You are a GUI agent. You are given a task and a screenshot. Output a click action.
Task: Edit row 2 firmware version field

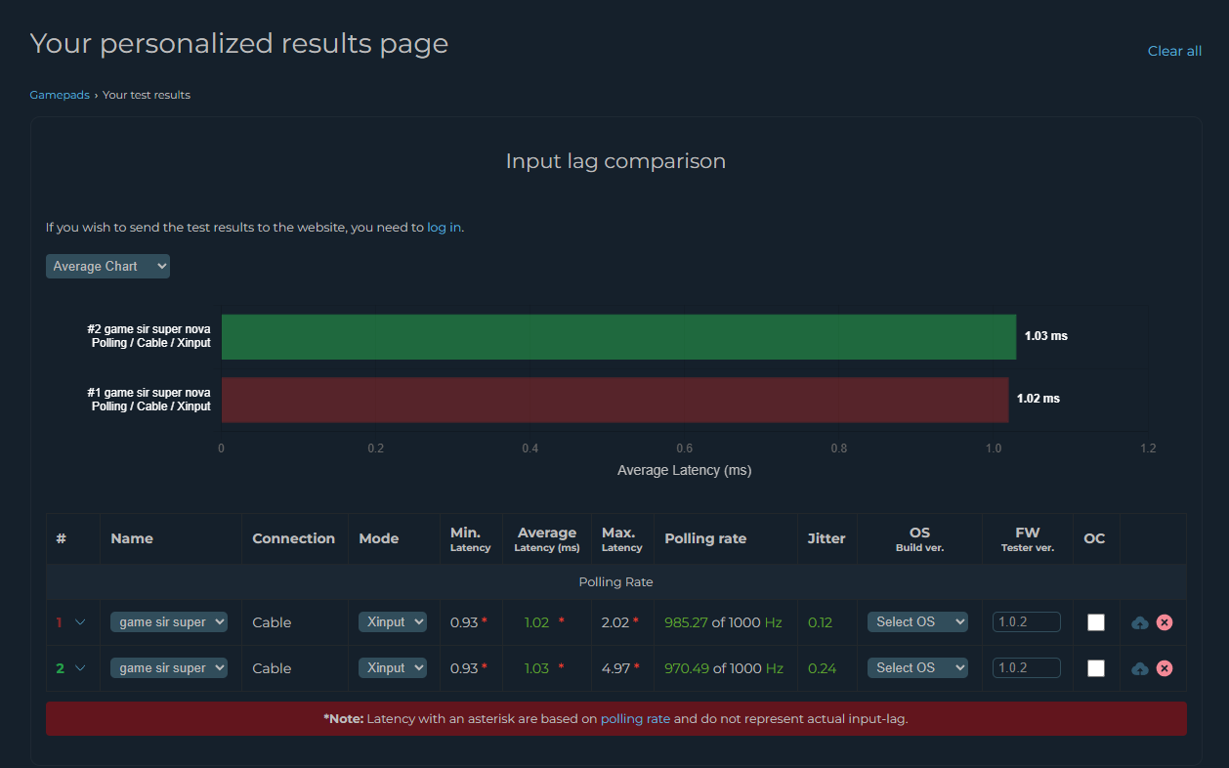1027,668
